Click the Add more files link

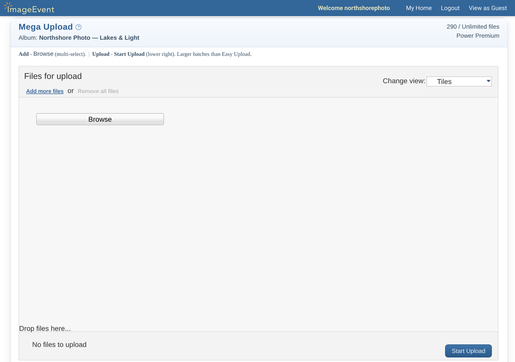point(45,92)
